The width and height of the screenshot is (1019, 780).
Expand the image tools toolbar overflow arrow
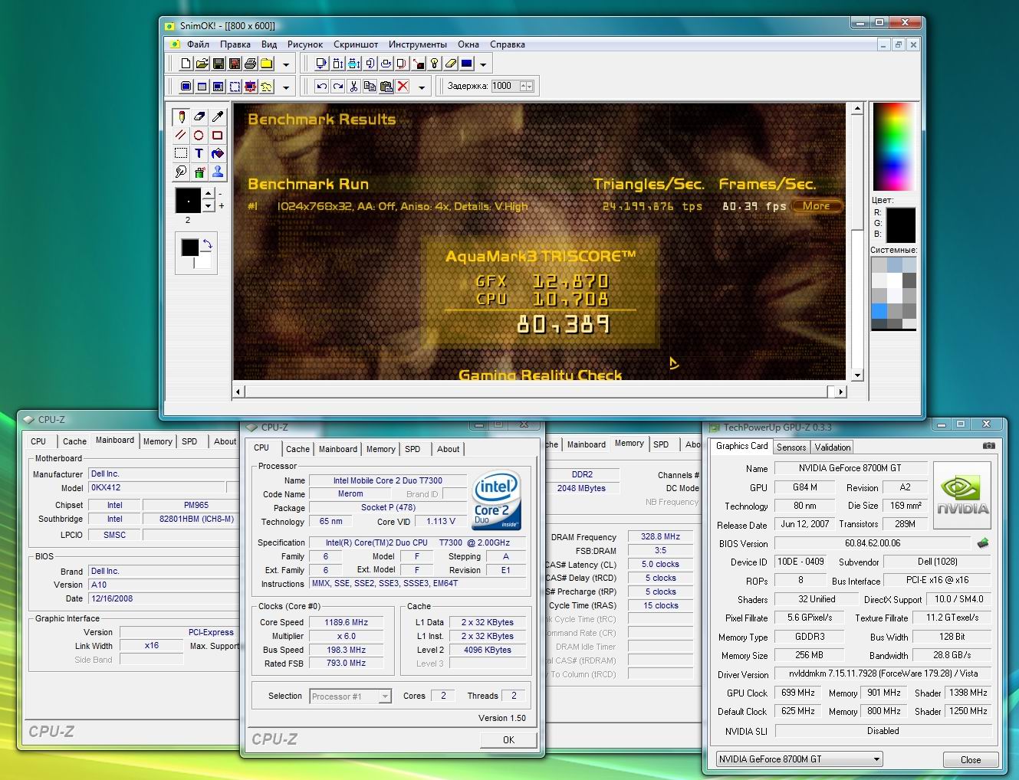click(x=483, y=64)
